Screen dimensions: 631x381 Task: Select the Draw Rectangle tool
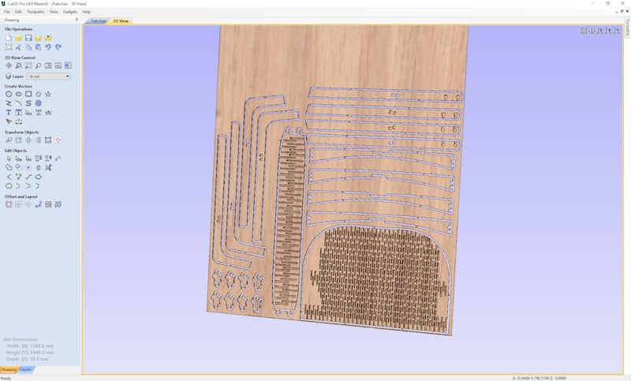coord(28,94)
